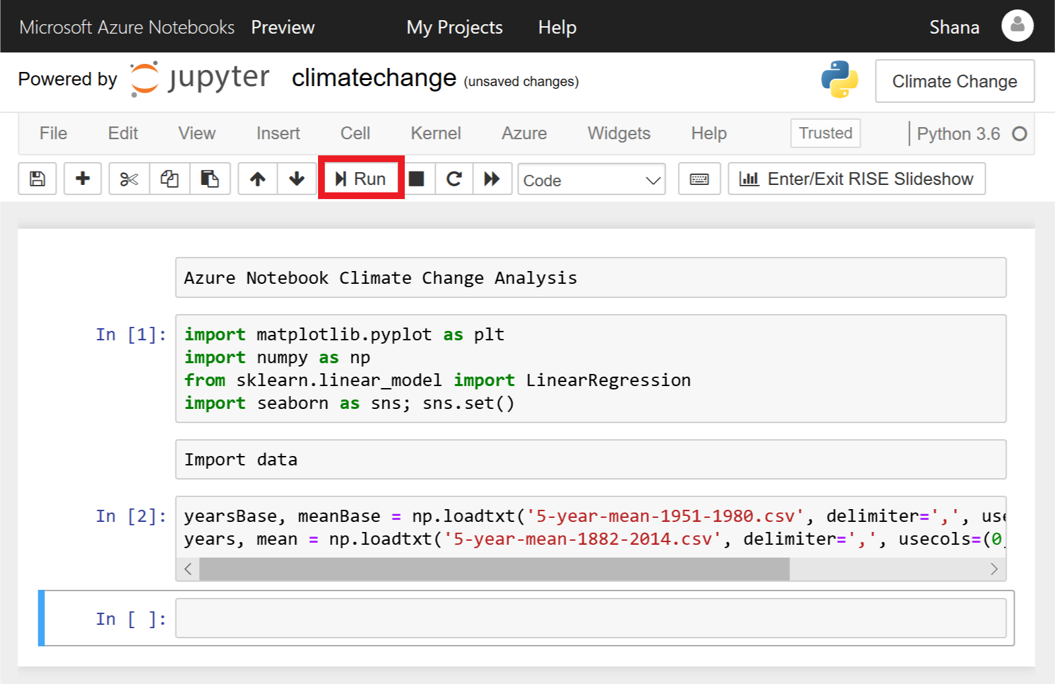The height and width of the screenshot is (684, 1055).
Task: Run the selected cell
Action: pos(361,178)
